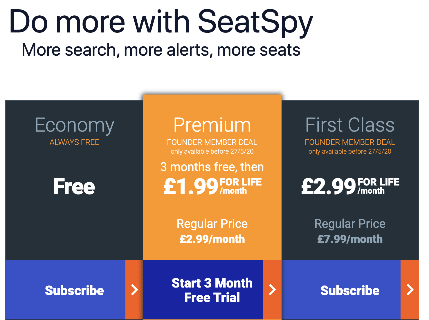Screen dimensions: 429x320
Task: Start the 3 Month Free Trial
Action: [x=203, y=290]
